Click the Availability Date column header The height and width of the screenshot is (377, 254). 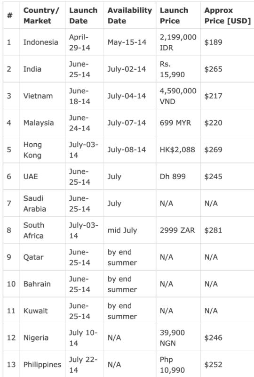pyautogui.click(x=130, y=16)
